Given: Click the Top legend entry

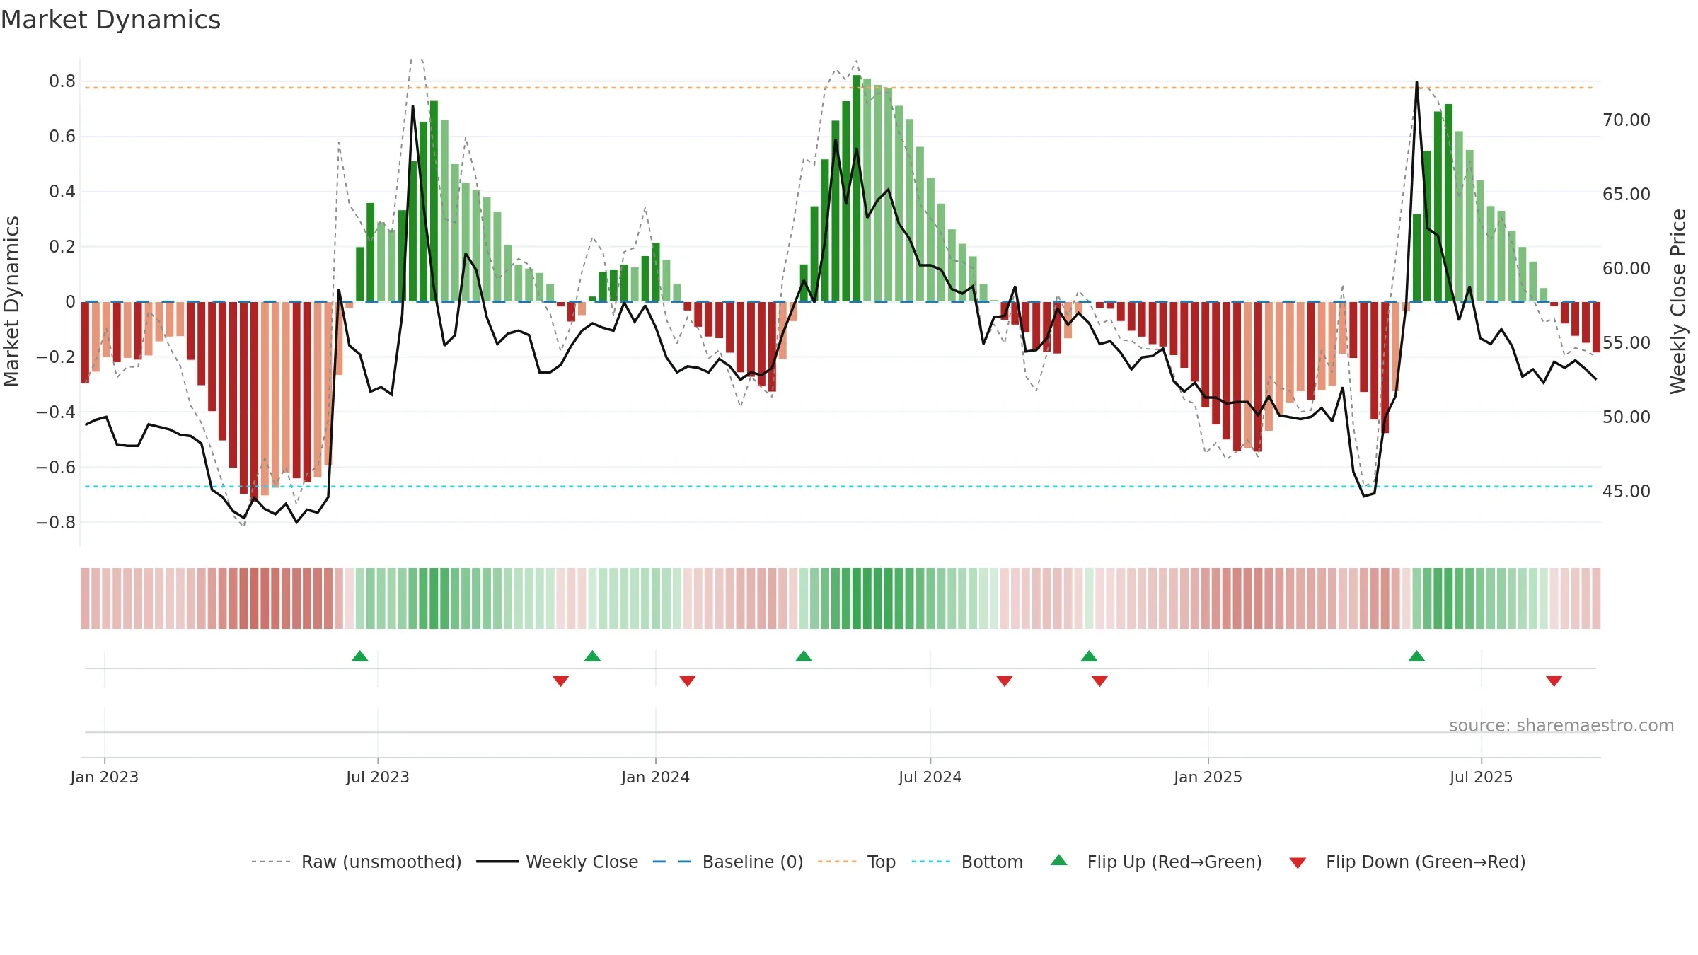Looking at the screenshot, I should click(x=857, y=862).
